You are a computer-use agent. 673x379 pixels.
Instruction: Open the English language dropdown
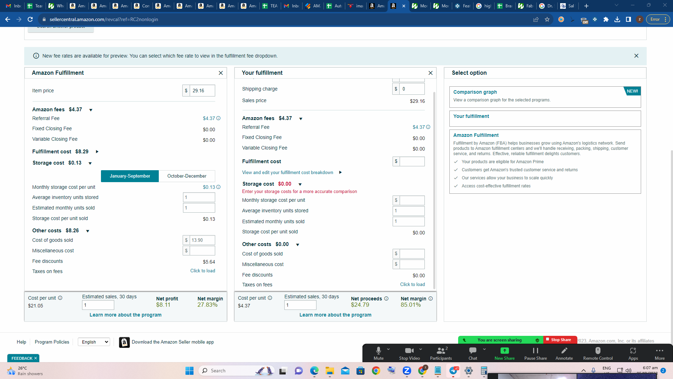(x=94, y=342)
